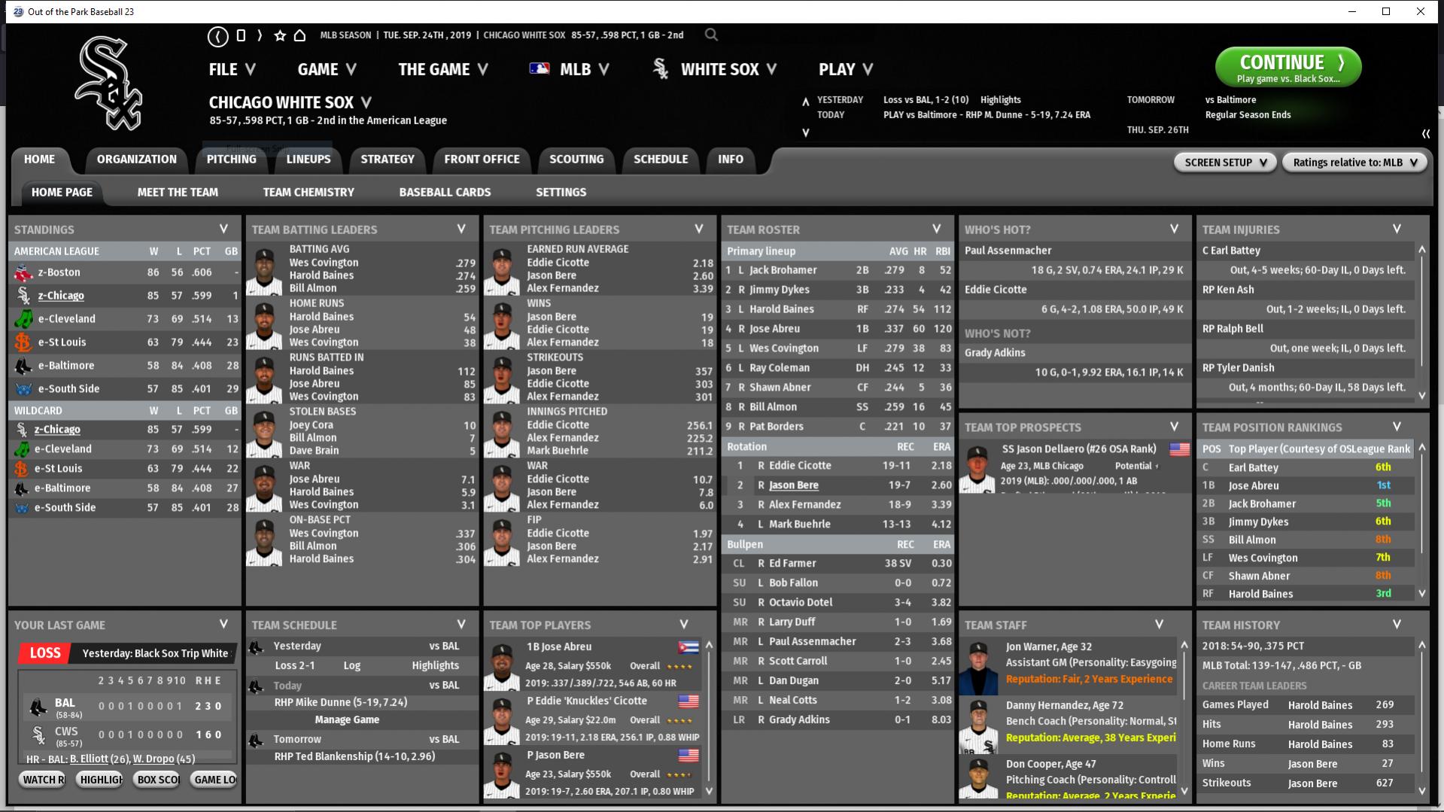Click the large White Sox logo
This screenshot has height=812, width=1444.
(109, 83)
